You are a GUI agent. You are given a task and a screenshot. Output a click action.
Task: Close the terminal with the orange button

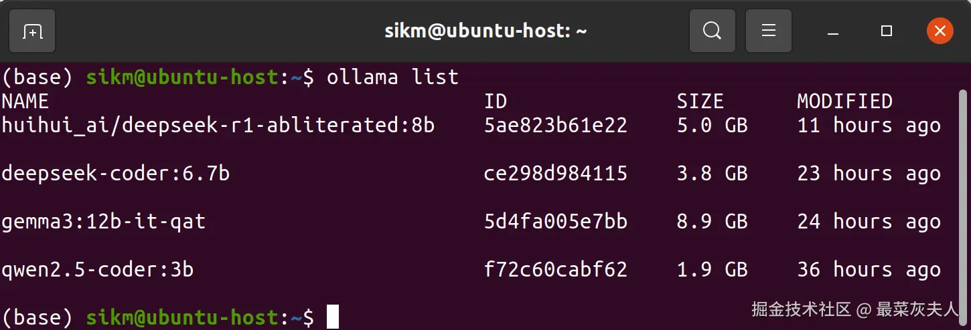(940, 31)
